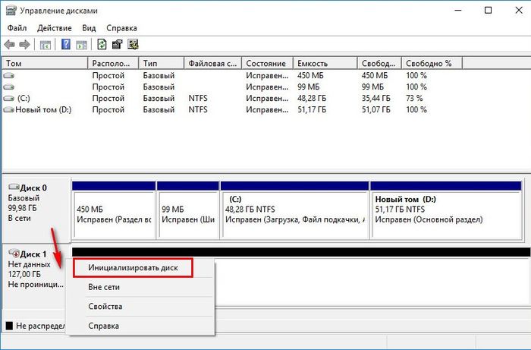531x350 pixels.
Task: Select the 450 МБ partition block on Диск 0
Action: (x=114, y=210)
